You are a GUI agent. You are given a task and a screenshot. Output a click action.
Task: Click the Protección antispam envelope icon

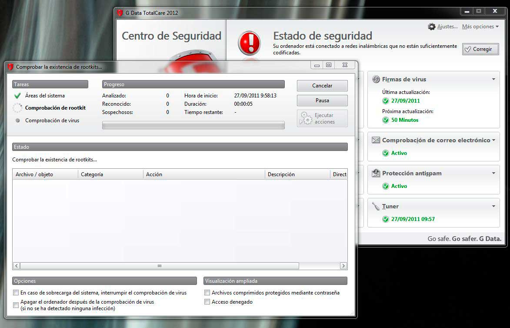(x=376, y=174)
